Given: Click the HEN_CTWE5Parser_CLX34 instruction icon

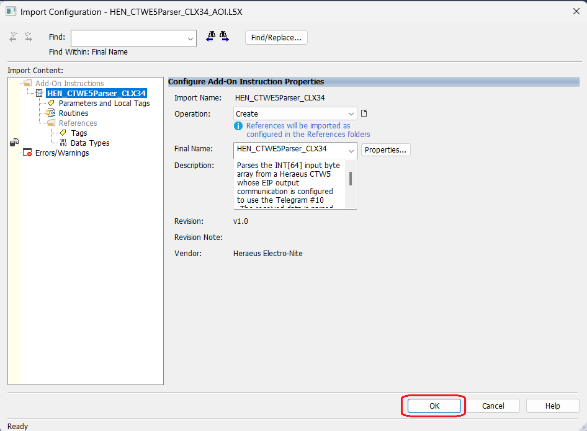Looking at the screenshot, I should pos(39,93).
